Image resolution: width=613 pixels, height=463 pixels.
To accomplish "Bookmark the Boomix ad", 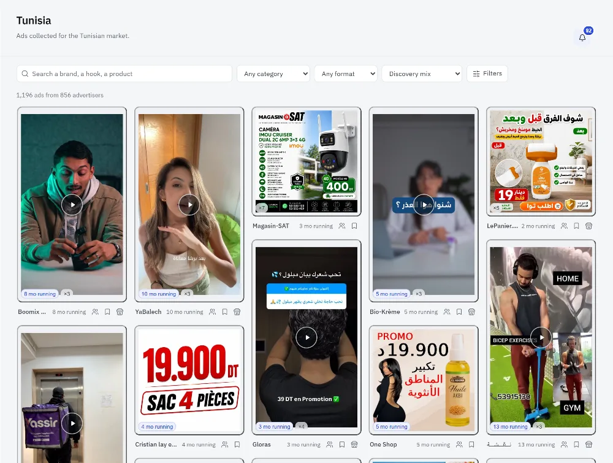I will (107, 312).
